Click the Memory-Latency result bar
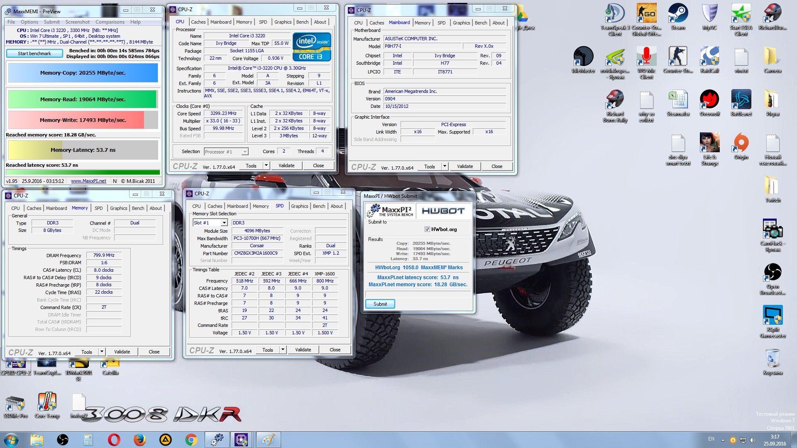Image resolution: width=797 pixels, height=448 pixels. tap(83, 150)
